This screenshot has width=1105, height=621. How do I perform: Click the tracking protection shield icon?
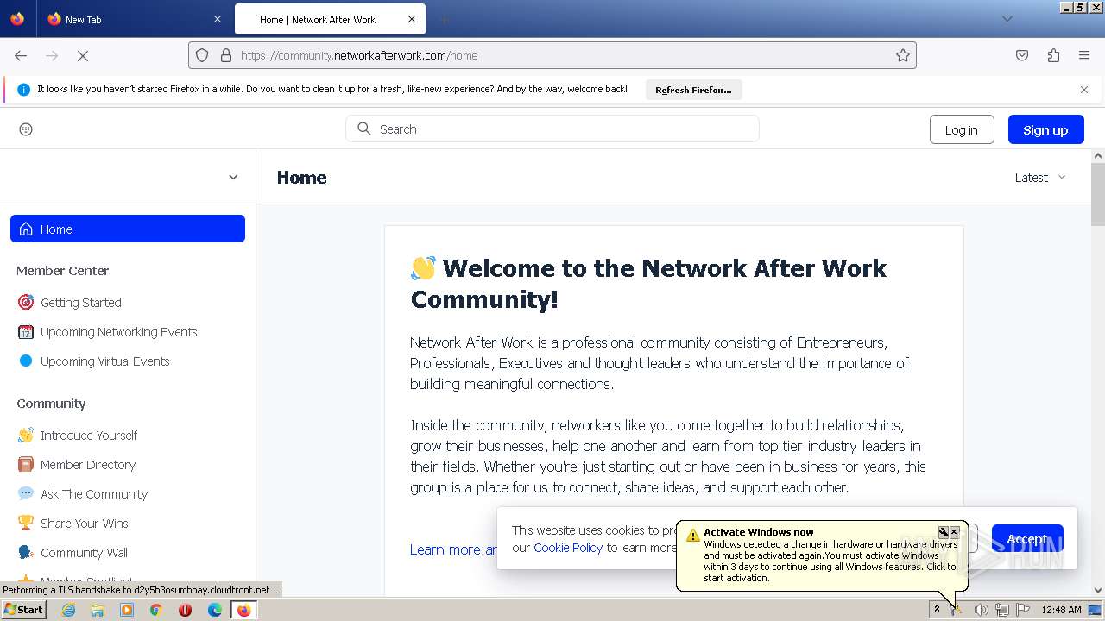point(202,55)
